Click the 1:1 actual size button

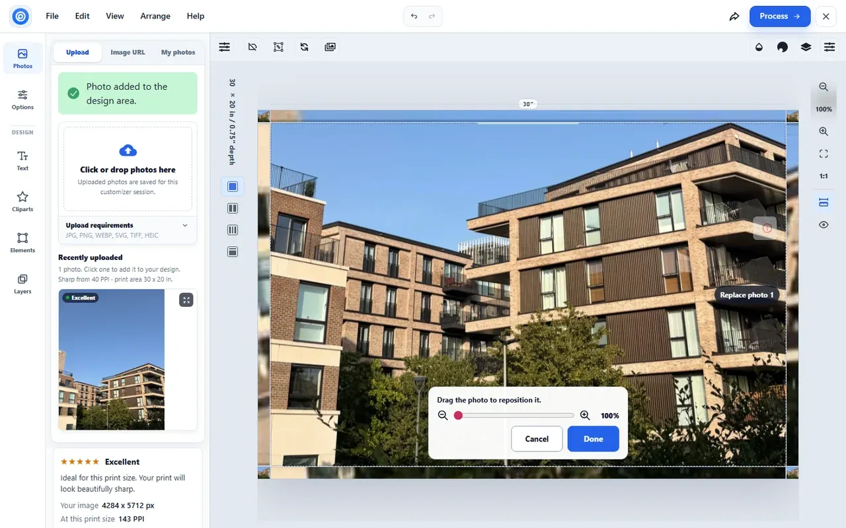coord(824,176)
